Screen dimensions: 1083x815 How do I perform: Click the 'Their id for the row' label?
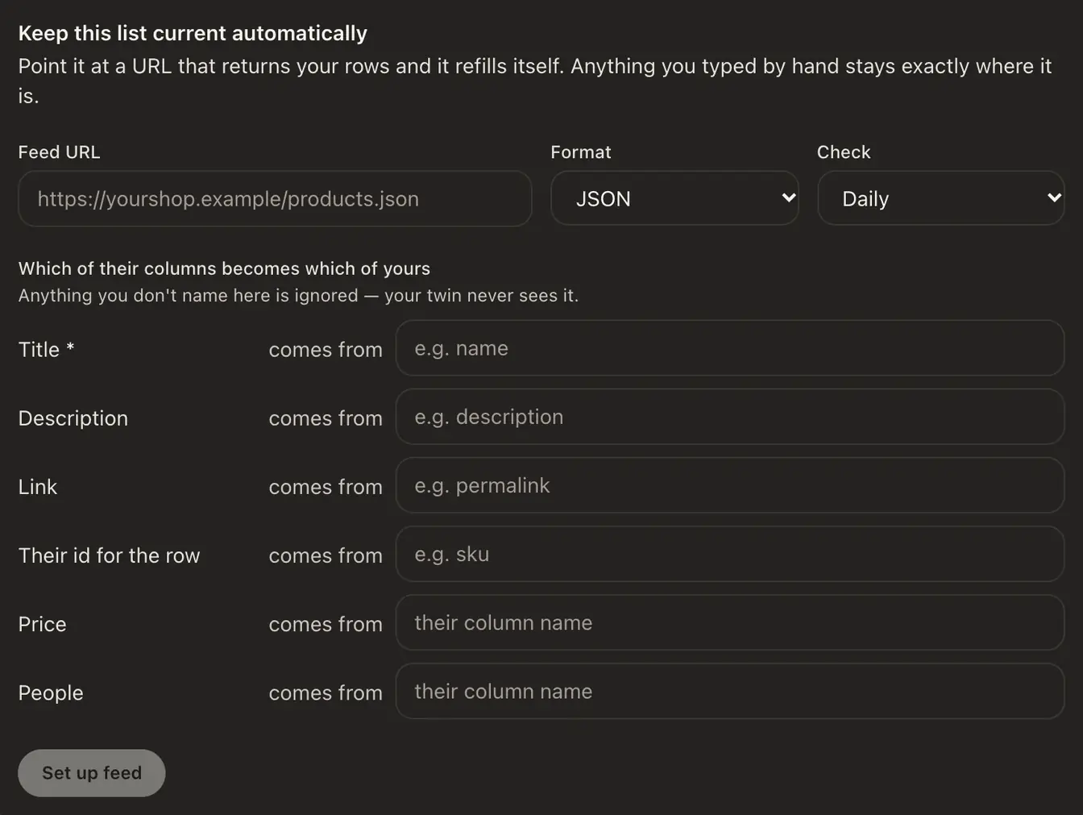pyautogui.click(x=110, y=555)
